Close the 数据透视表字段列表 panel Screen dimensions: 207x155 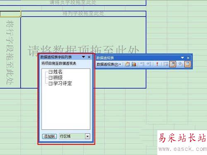click(x=89, y=57)
